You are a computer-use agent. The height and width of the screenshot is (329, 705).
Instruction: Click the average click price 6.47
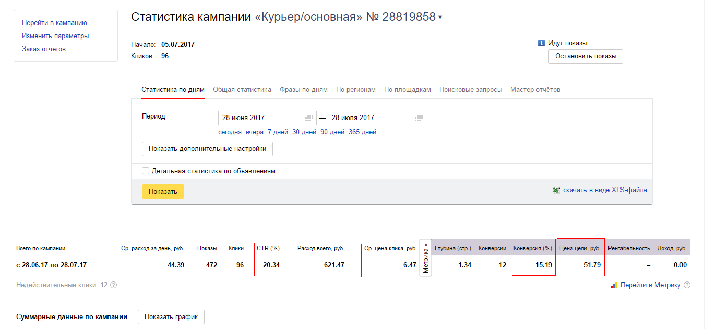(410, 265)
